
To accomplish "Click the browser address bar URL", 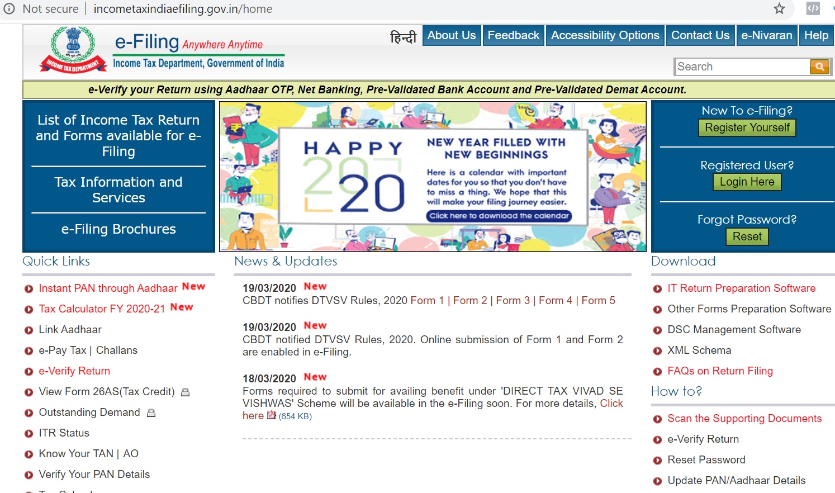I will pyautogui.click(x=183, y=9).
